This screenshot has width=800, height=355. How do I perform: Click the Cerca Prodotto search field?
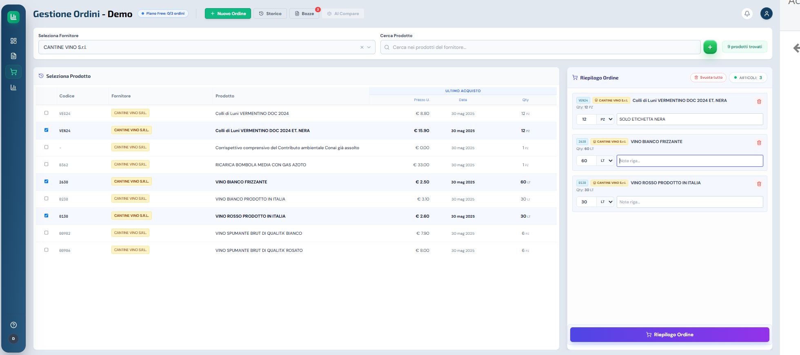tap(540, 47)
